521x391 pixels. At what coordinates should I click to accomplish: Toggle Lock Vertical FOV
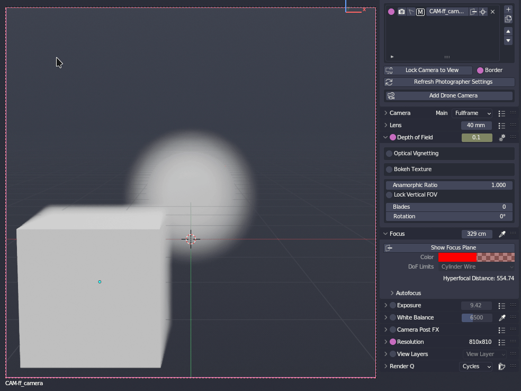pyautogui.click(x=389, y=194)
